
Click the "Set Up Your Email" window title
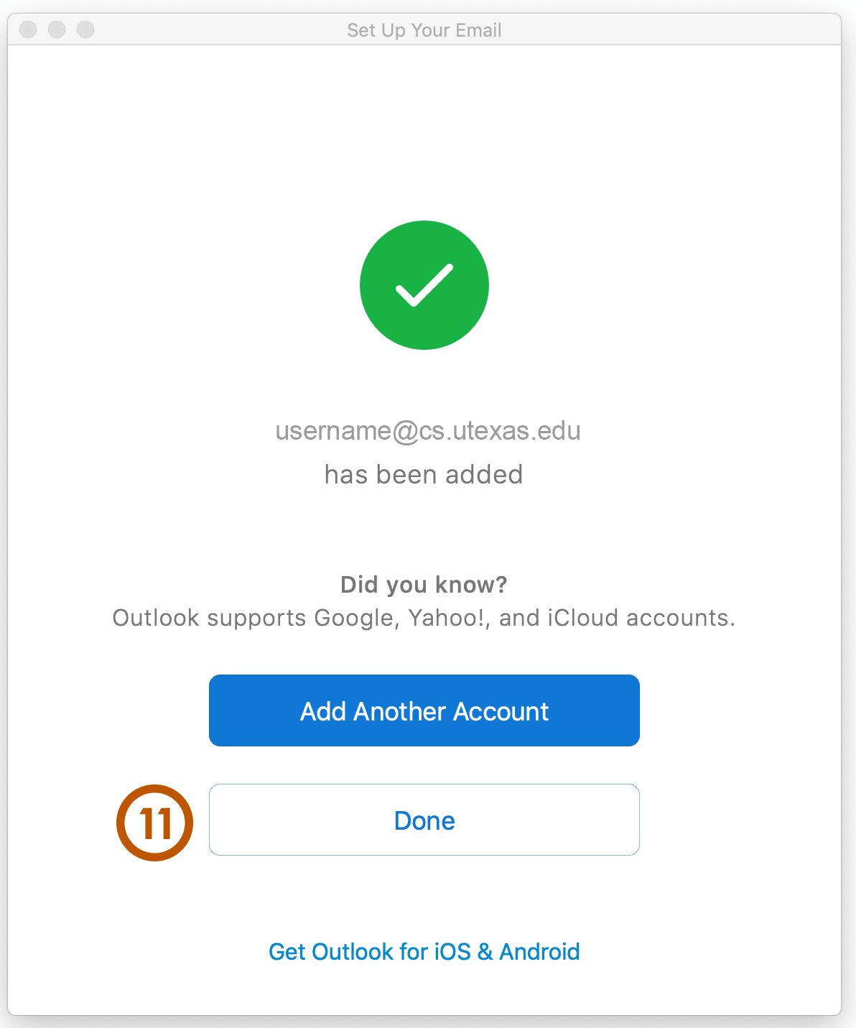424,30
